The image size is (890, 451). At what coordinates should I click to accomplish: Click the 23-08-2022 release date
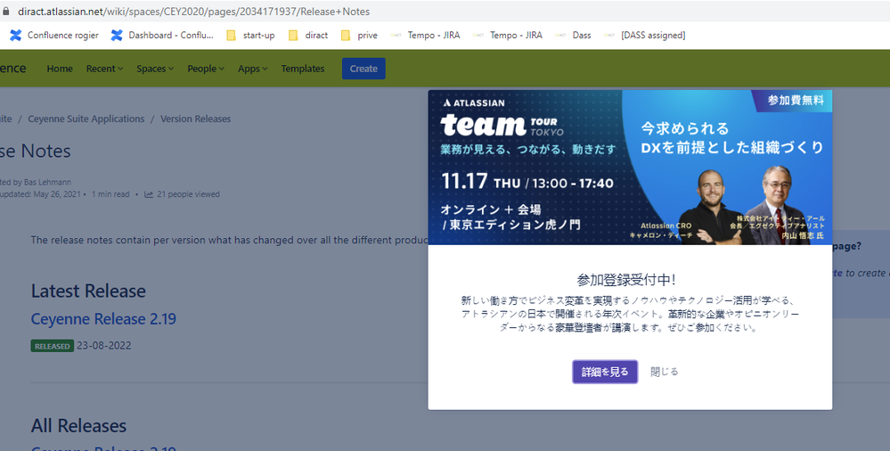[104, 345]
